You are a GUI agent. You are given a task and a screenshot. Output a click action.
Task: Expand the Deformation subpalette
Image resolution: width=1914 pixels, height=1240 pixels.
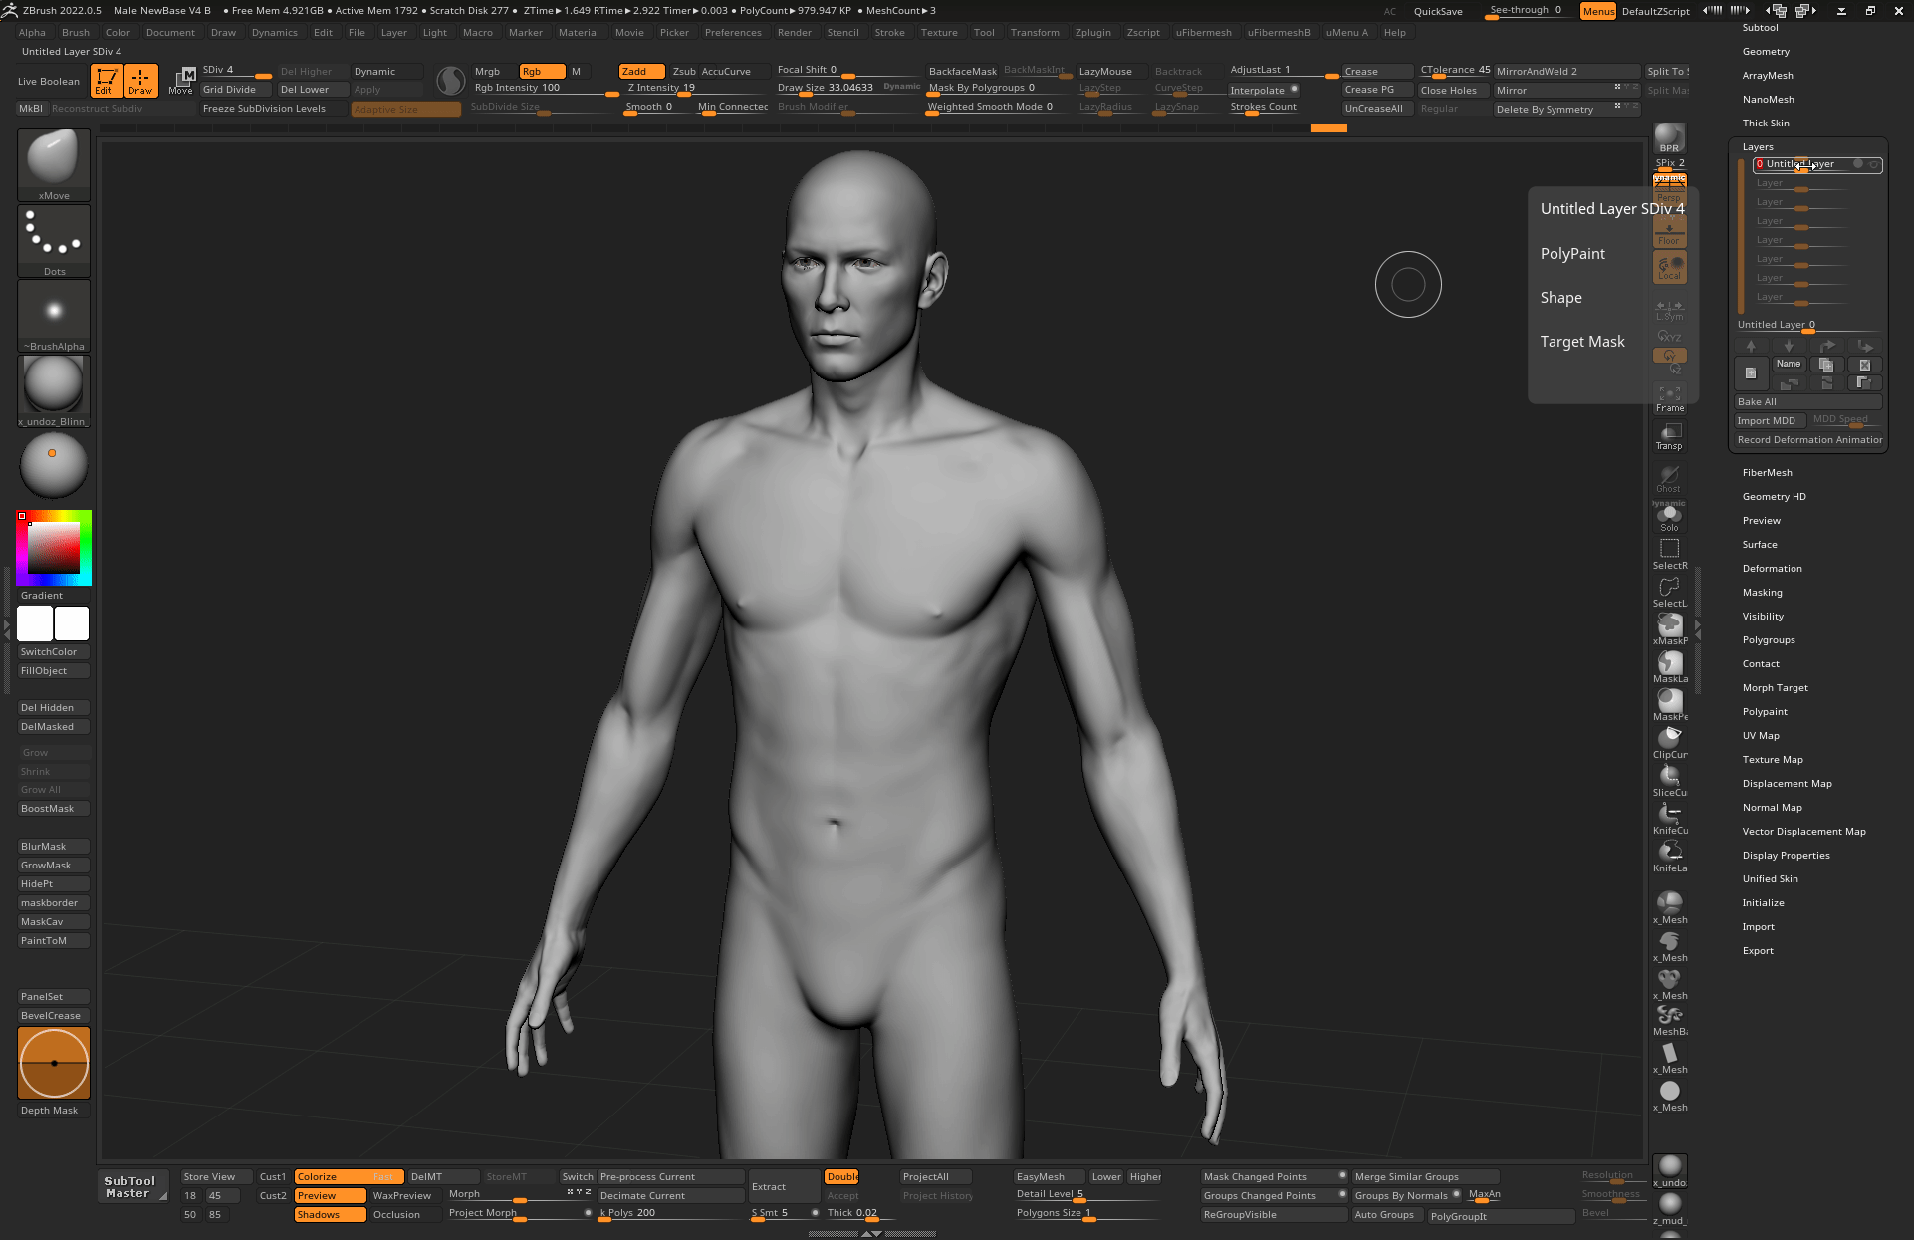[1772, 569]
